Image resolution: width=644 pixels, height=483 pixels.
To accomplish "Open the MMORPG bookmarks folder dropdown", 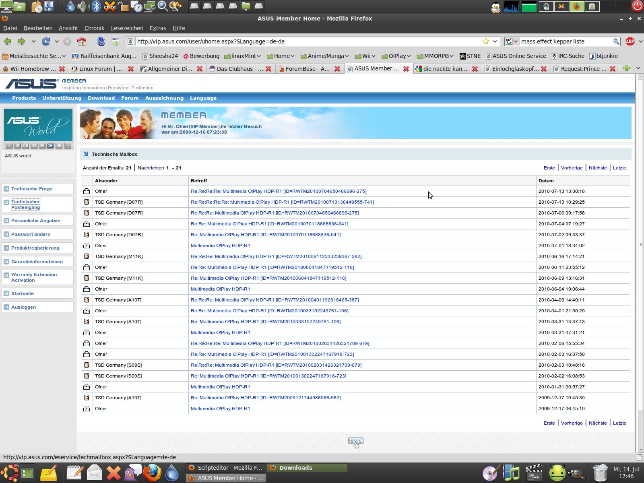I will click(x=436, y=56).
